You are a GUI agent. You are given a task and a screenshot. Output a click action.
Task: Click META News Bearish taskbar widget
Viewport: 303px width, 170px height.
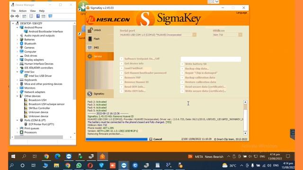(x=206, y=157)
